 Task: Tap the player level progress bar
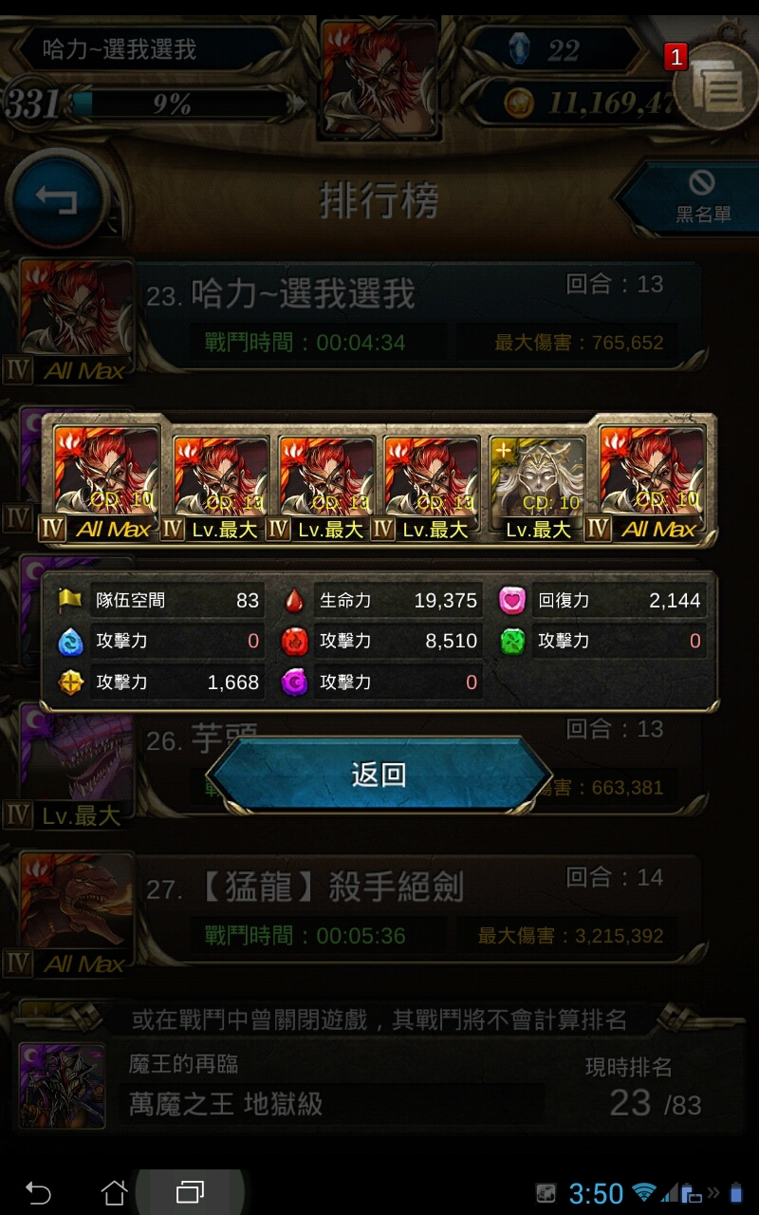180,103
